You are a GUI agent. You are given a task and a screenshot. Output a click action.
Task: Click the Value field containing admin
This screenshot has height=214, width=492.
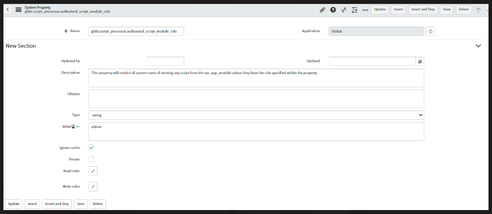coord(256,132)
